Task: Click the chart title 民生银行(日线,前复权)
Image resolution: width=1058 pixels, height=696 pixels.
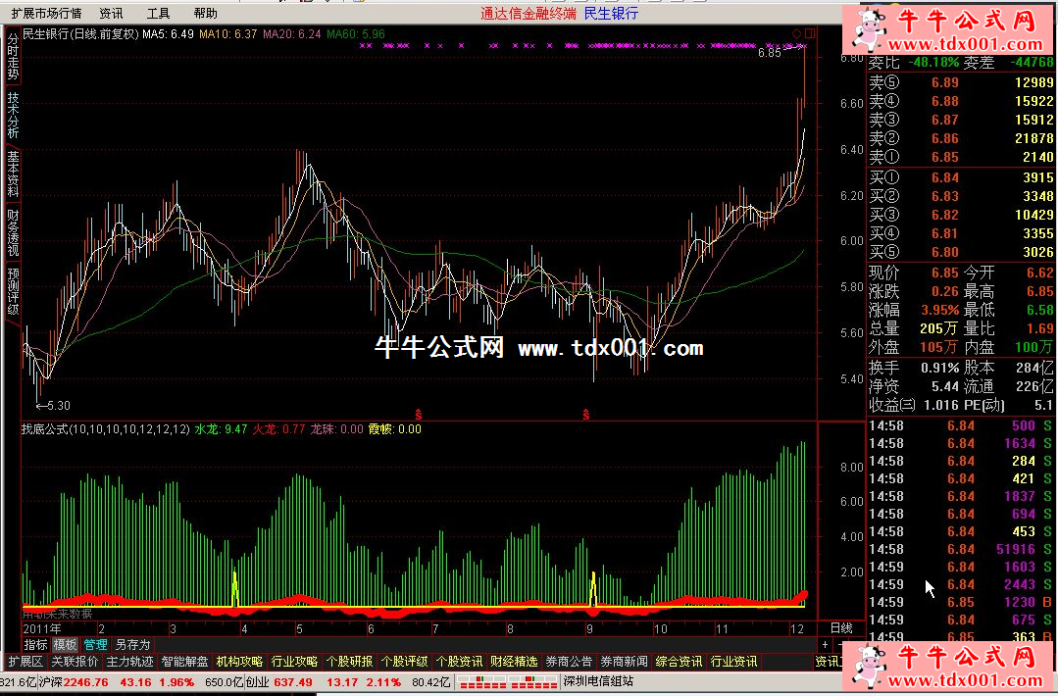Action: click(x=81, y=33)
